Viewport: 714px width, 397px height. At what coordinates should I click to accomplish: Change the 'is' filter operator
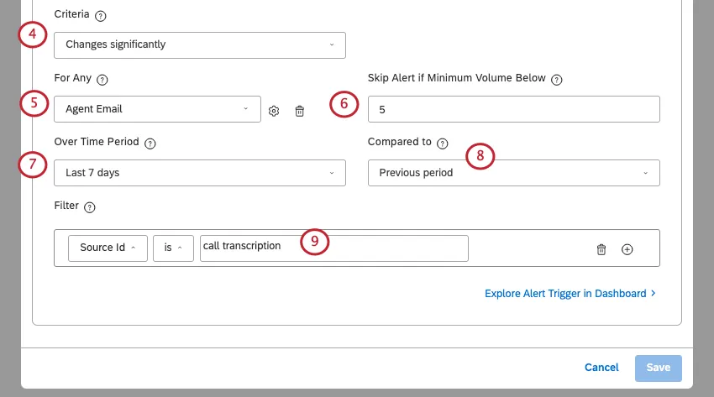tap(173, 248)
